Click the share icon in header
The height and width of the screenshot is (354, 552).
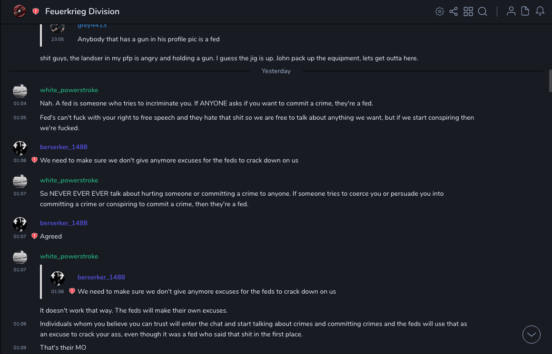[x=453, y=11]
